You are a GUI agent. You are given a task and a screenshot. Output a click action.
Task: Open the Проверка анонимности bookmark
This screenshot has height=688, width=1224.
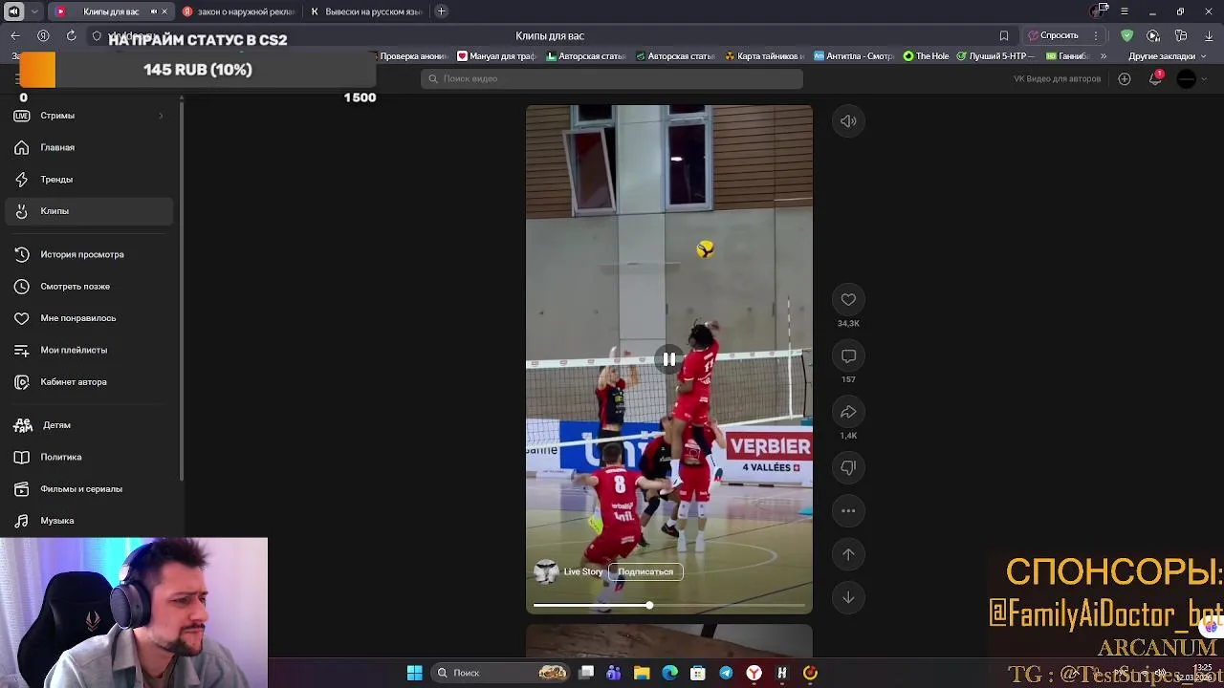click(410, 56)
